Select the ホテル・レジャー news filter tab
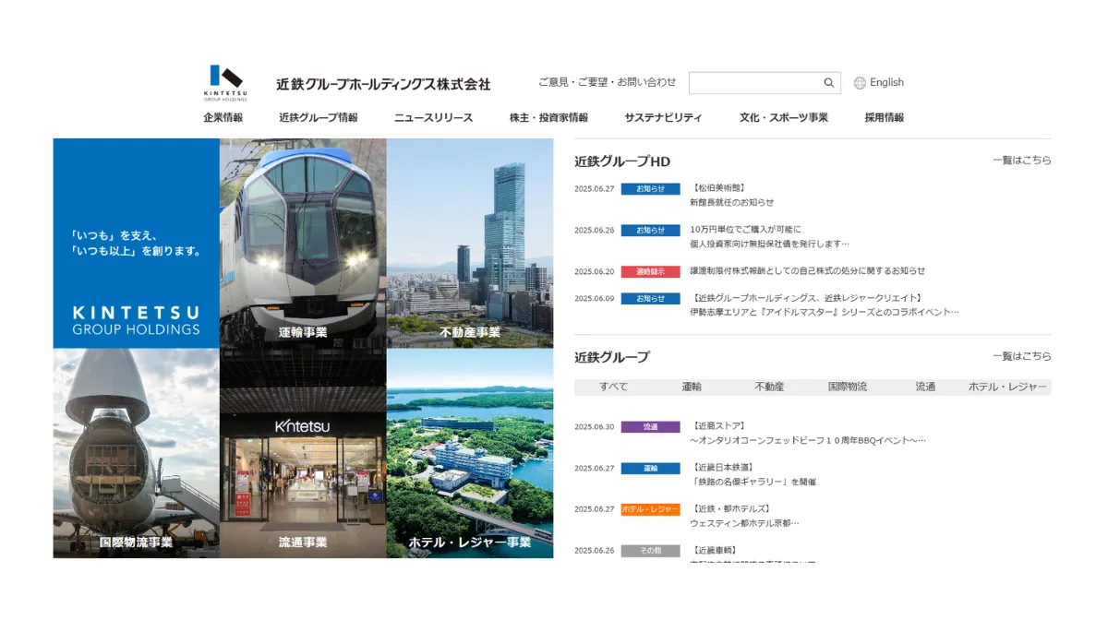Image resolution: width=1108 pixels, height=620 pixels. coord(1007,387)
